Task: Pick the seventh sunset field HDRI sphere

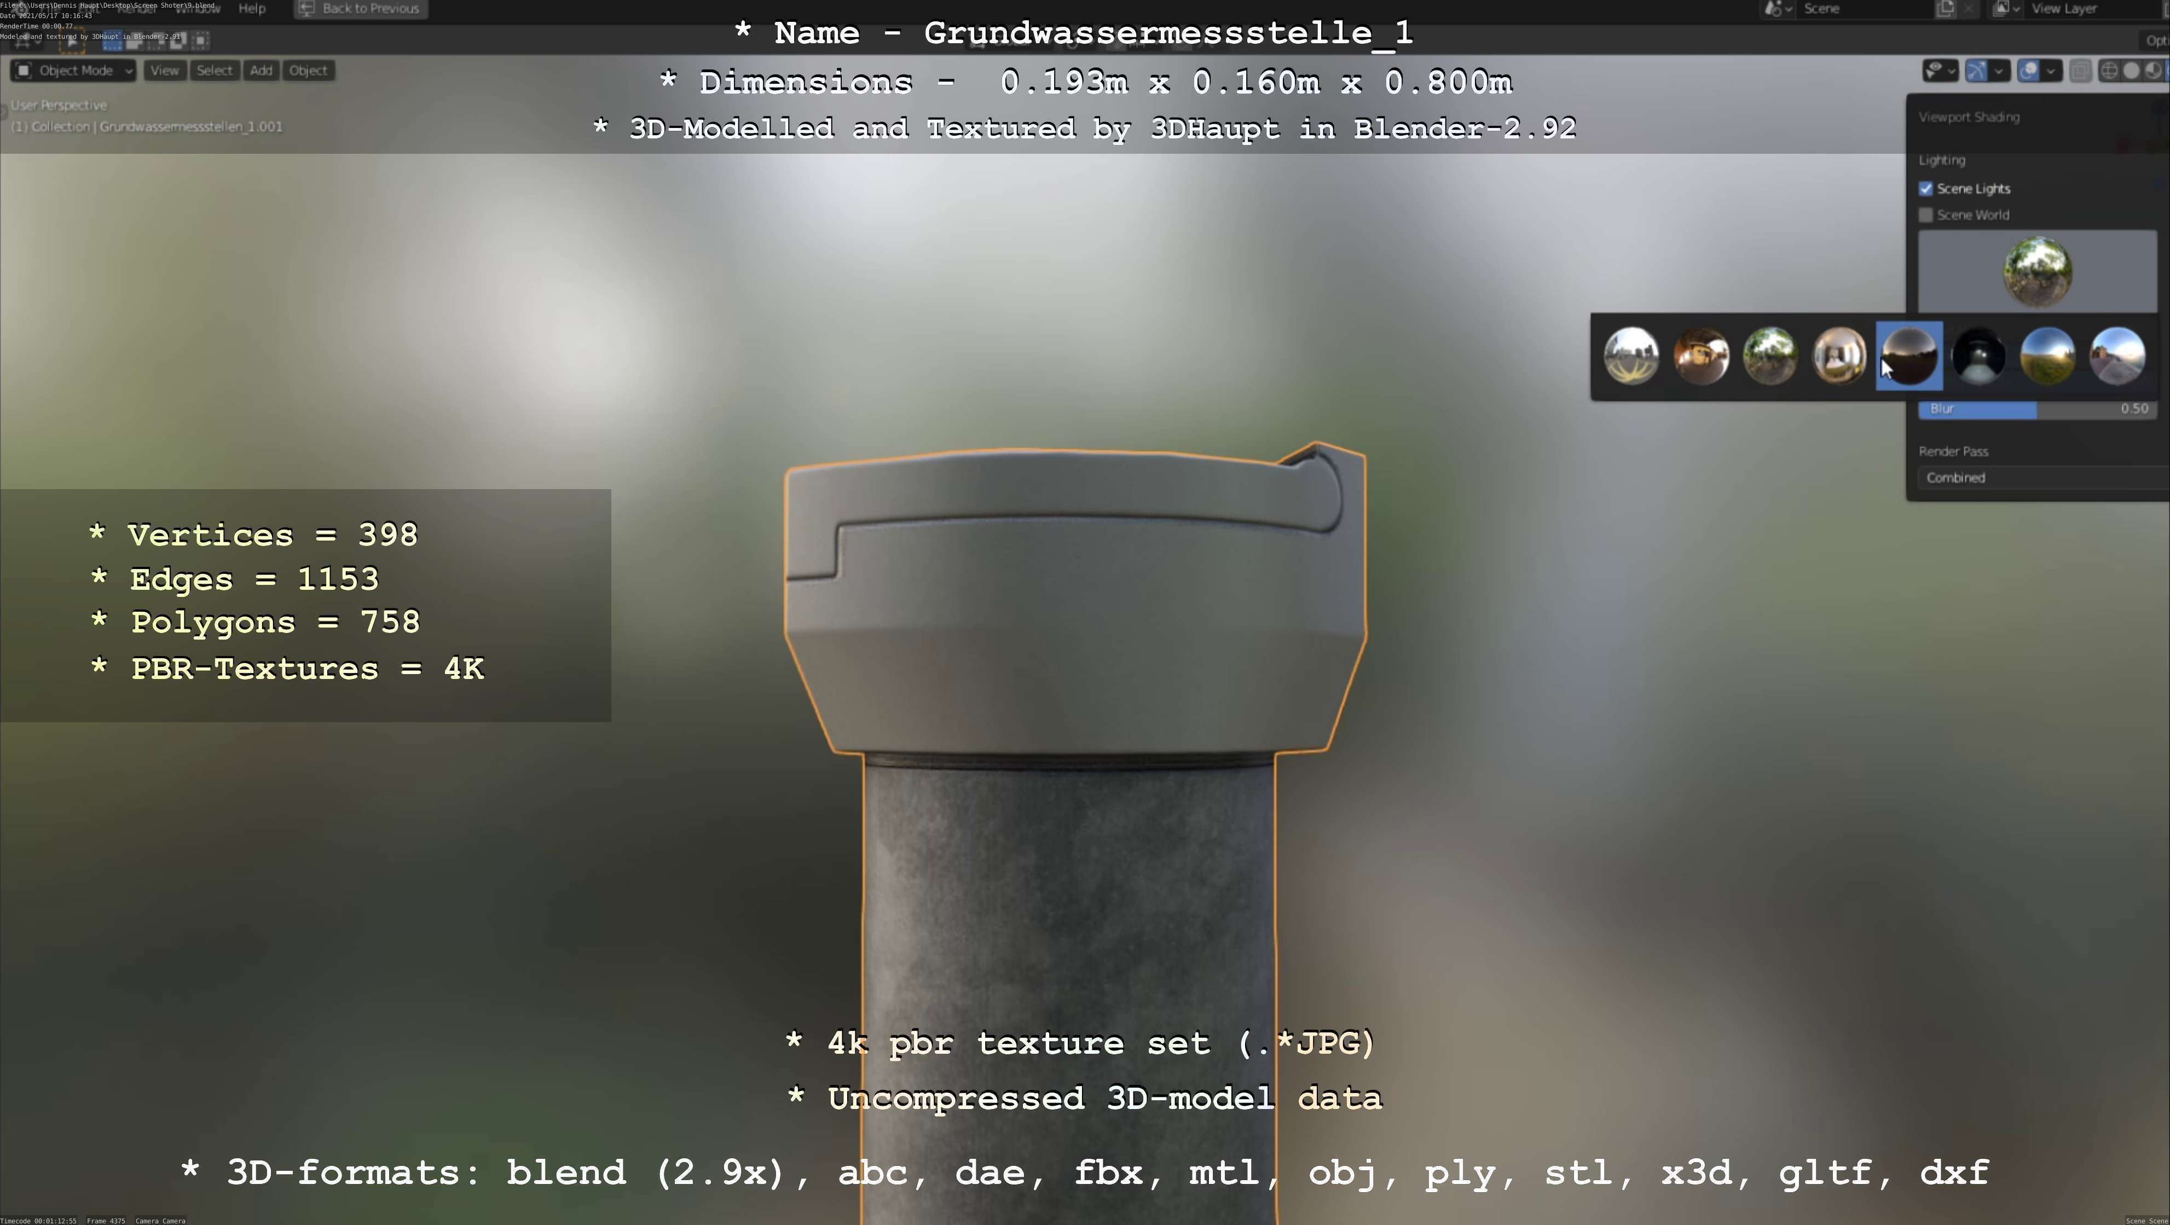Action: coord(2047,355)
